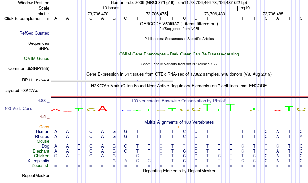Click the 100 Vert. Cons label
This screenshot has height=183, width=308.
click(18, 108)
